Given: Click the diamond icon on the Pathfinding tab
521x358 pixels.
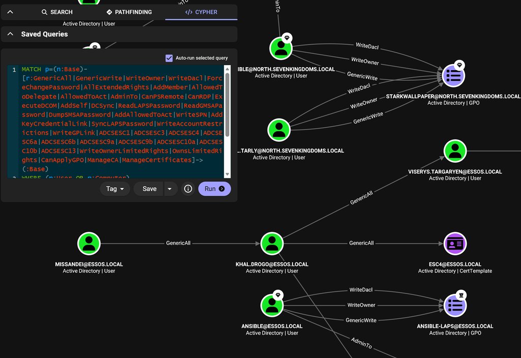Looking at the screenshot, I should [109, 12].
